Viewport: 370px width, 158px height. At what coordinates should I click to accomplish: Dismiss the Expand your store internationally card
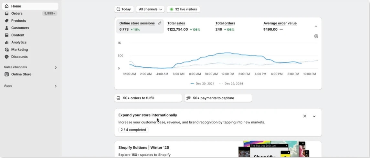tap(305, 116)
